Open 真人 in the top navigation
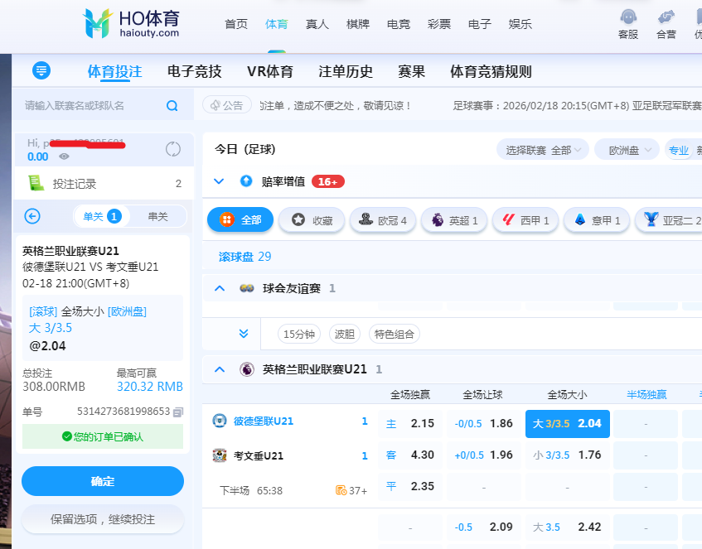 [317, 24]
